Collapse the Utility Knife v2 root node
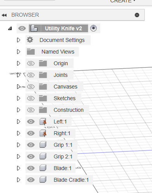This screenshot has width=152, height=193. pos(10,28)
